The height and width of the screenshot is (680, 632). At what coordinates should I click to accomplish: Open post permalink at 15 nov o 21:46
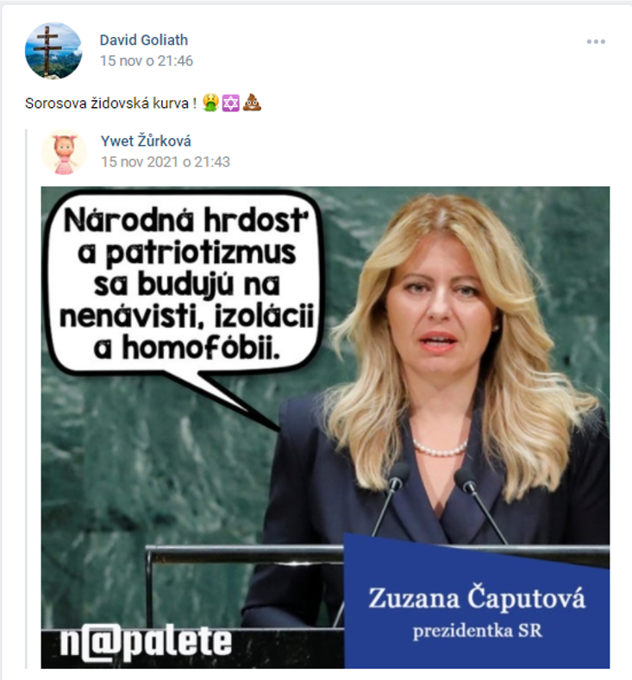147,60
